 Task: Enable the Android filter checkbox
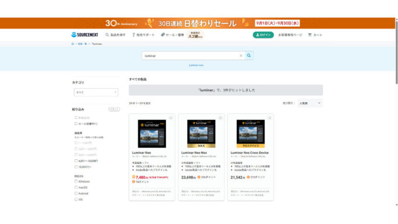point(76,193)
